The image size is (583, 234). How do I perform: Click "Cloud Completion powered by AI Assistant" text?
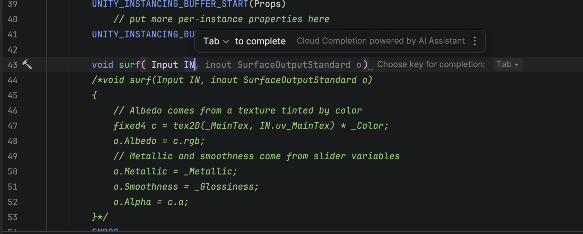pos(380,41)
